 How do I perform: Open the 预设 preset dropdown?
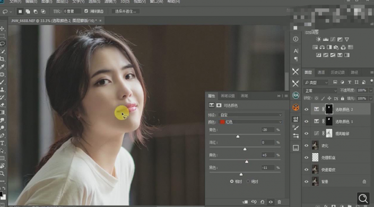click(250, 115)
